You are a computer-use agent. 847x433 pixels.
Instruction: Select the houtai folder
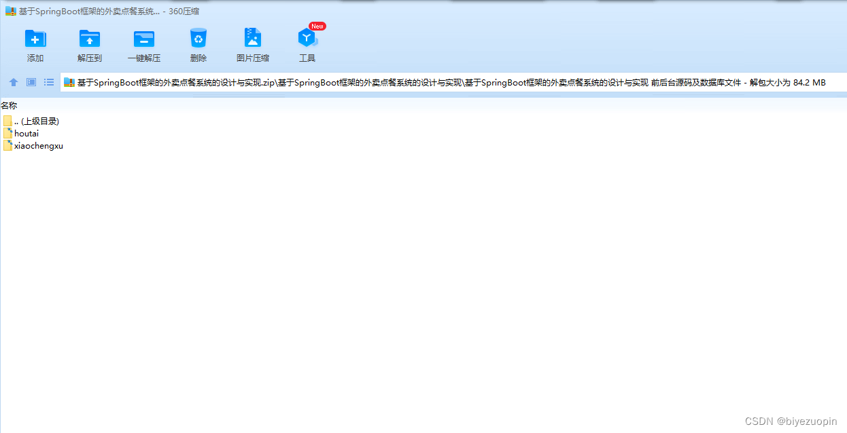[x=21, y=133]
